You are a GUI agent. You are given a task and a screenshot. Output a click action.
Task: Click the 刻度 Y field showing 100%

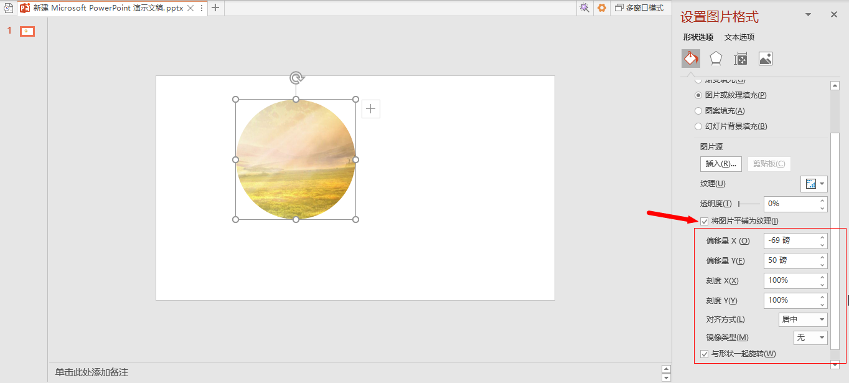pyautogui.click(x=790, y=300)
